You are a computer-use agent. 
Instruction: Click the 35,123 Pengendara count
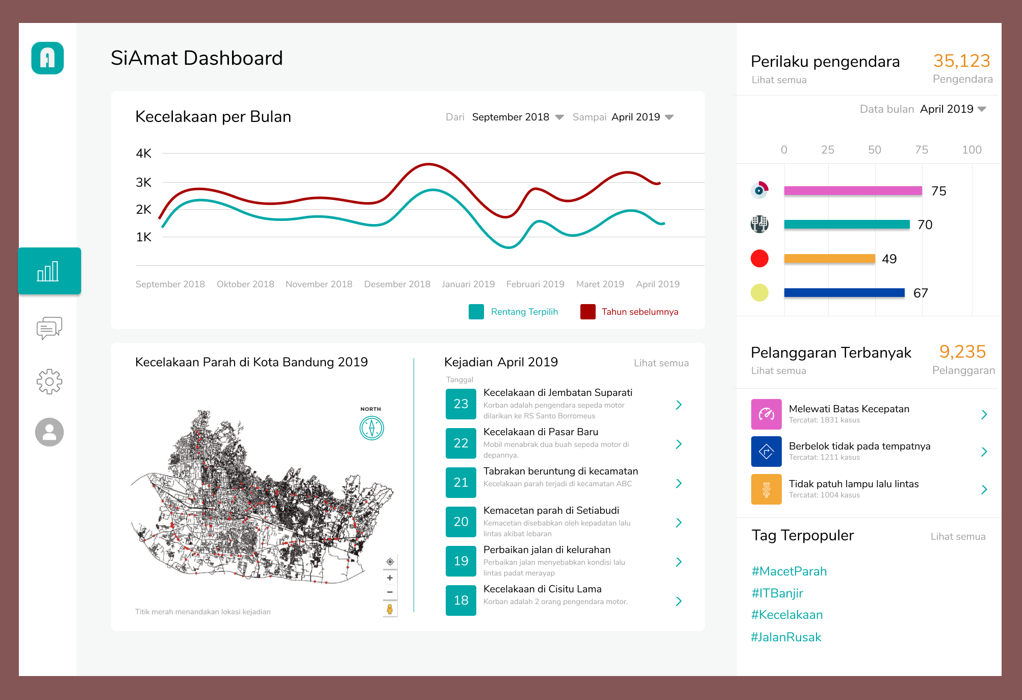[962, 68]
